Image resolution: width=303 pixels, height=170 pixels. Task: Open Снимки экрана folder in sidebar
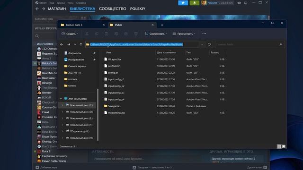click(x=77, y=66)
